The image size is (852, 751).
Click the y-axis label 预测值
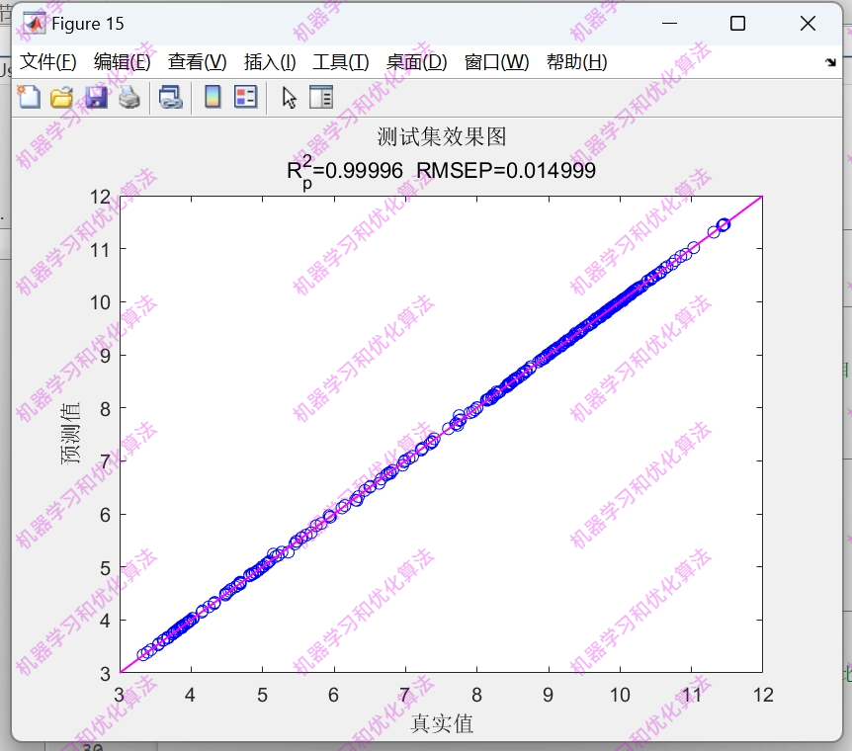(x=70, y=434)
